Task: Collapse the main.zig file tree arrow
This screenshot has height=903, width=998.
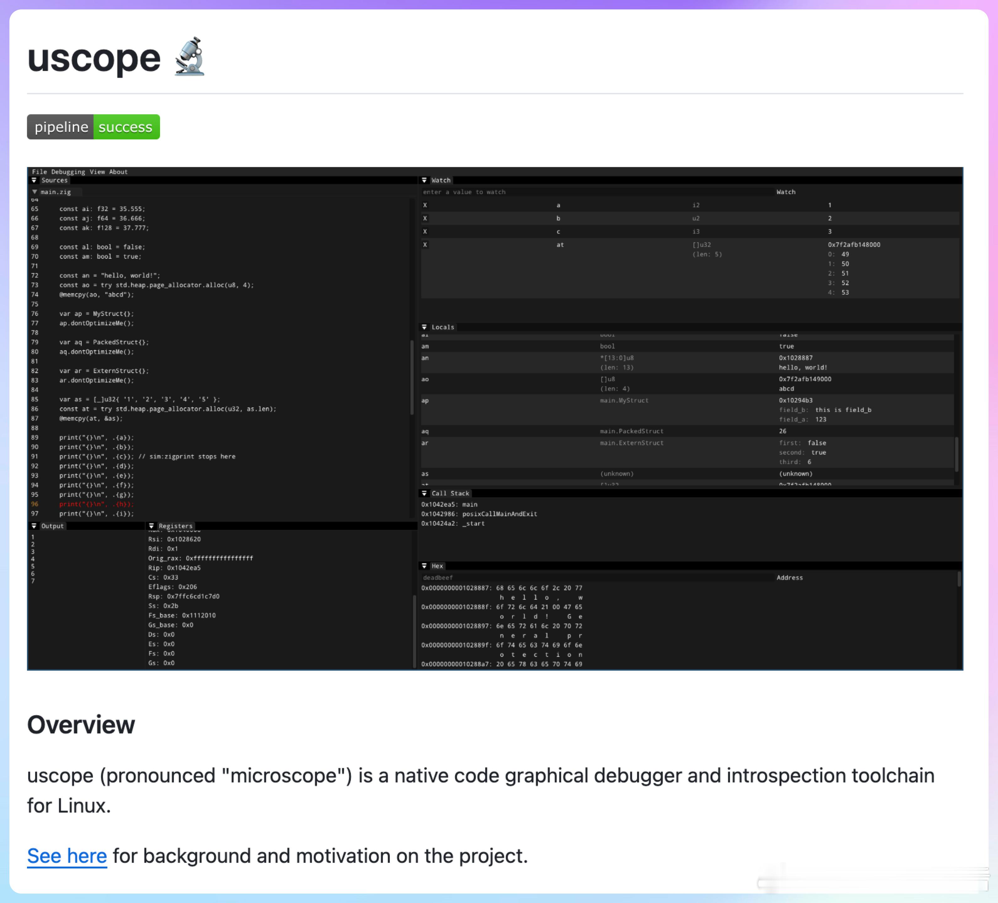Action: pos(35,192)
